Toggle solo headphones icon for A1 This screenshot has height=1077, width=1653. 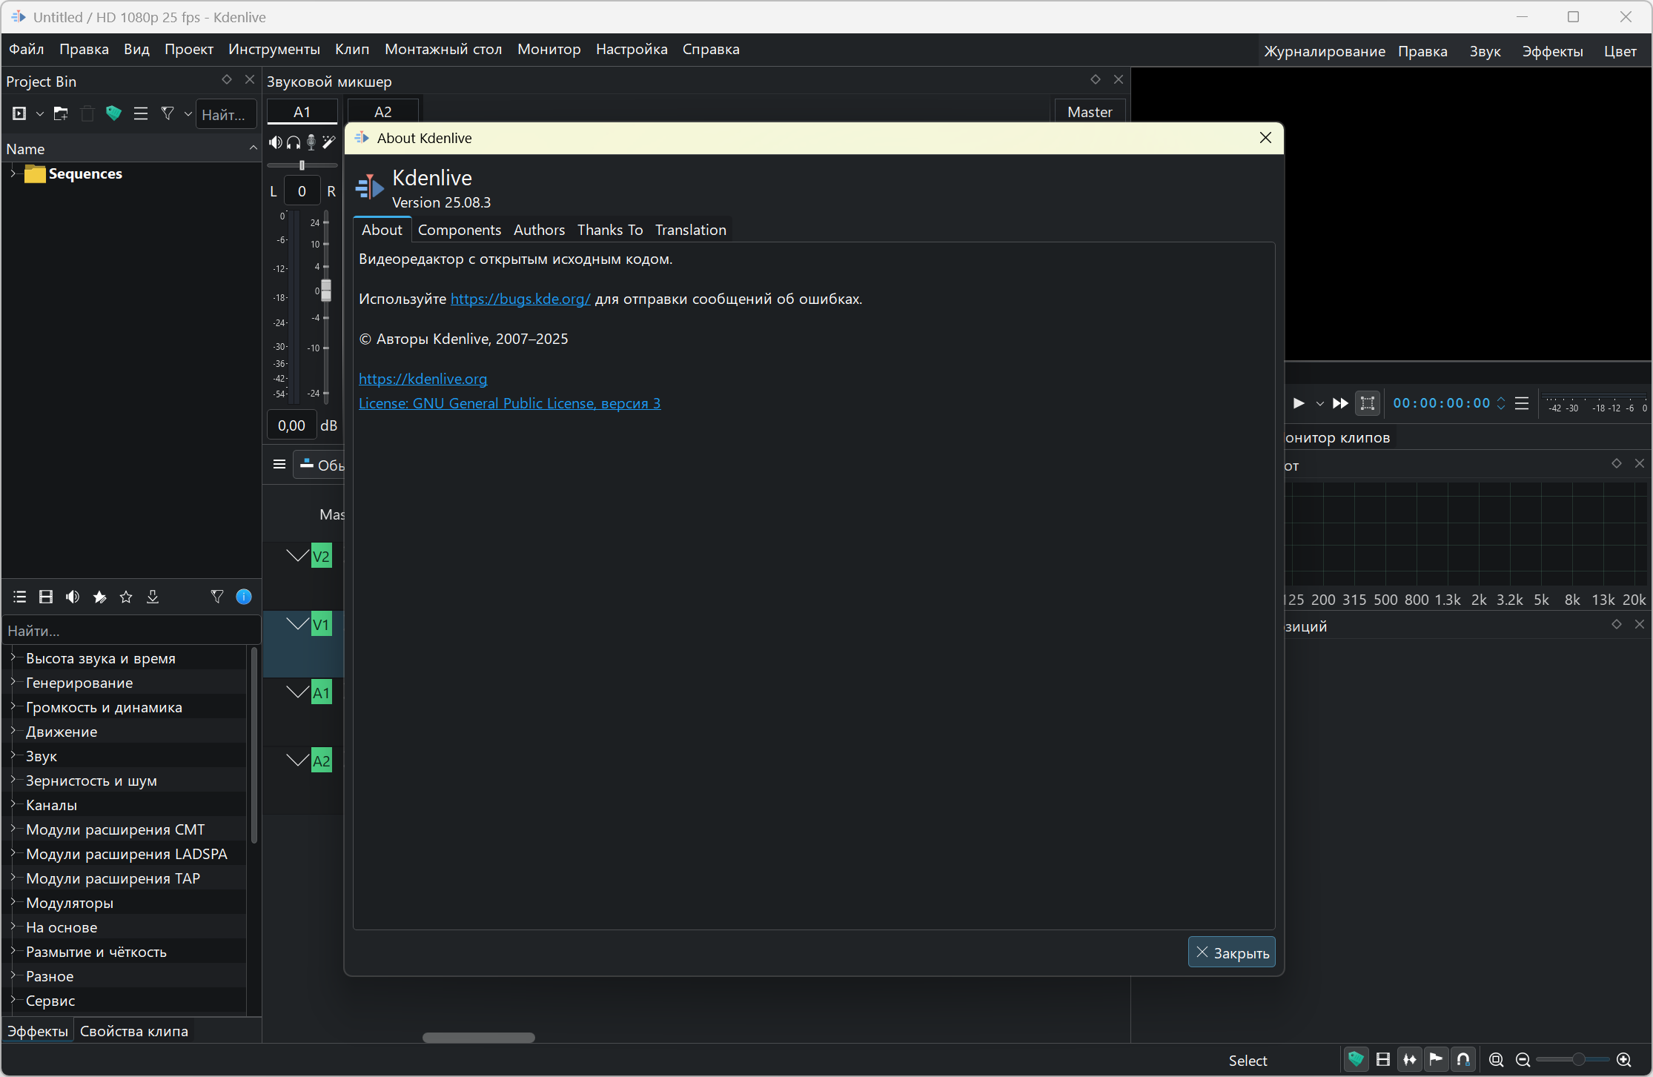click(x=294, y=142)
